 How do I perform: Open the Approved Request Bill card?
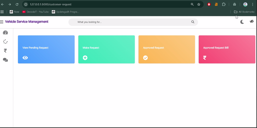coord(227,49)
